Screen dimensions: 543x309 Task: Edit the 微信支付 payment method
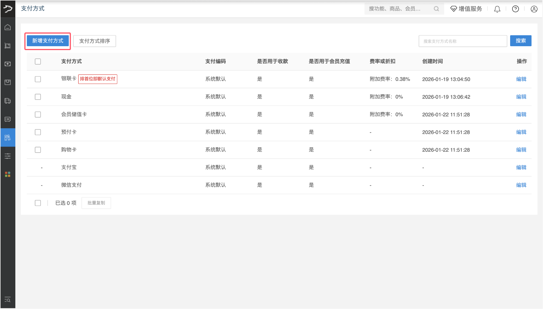[x=521, y=185]
